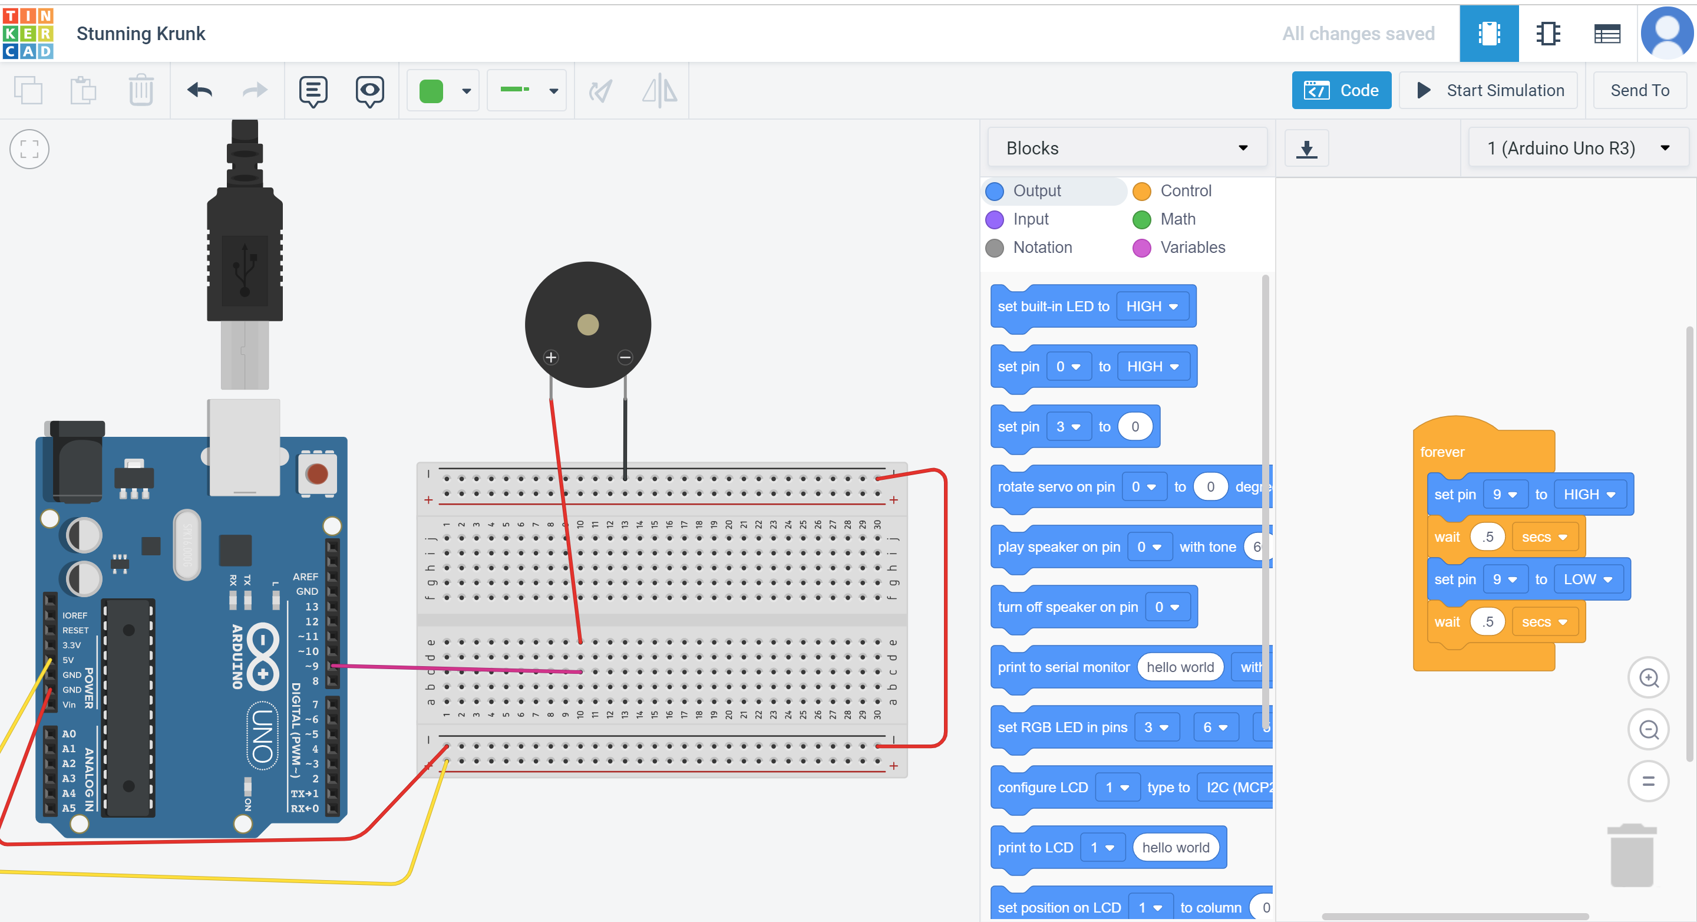
Task: Open first pin dropdown in set RGB LED block
Action: 1156,727
